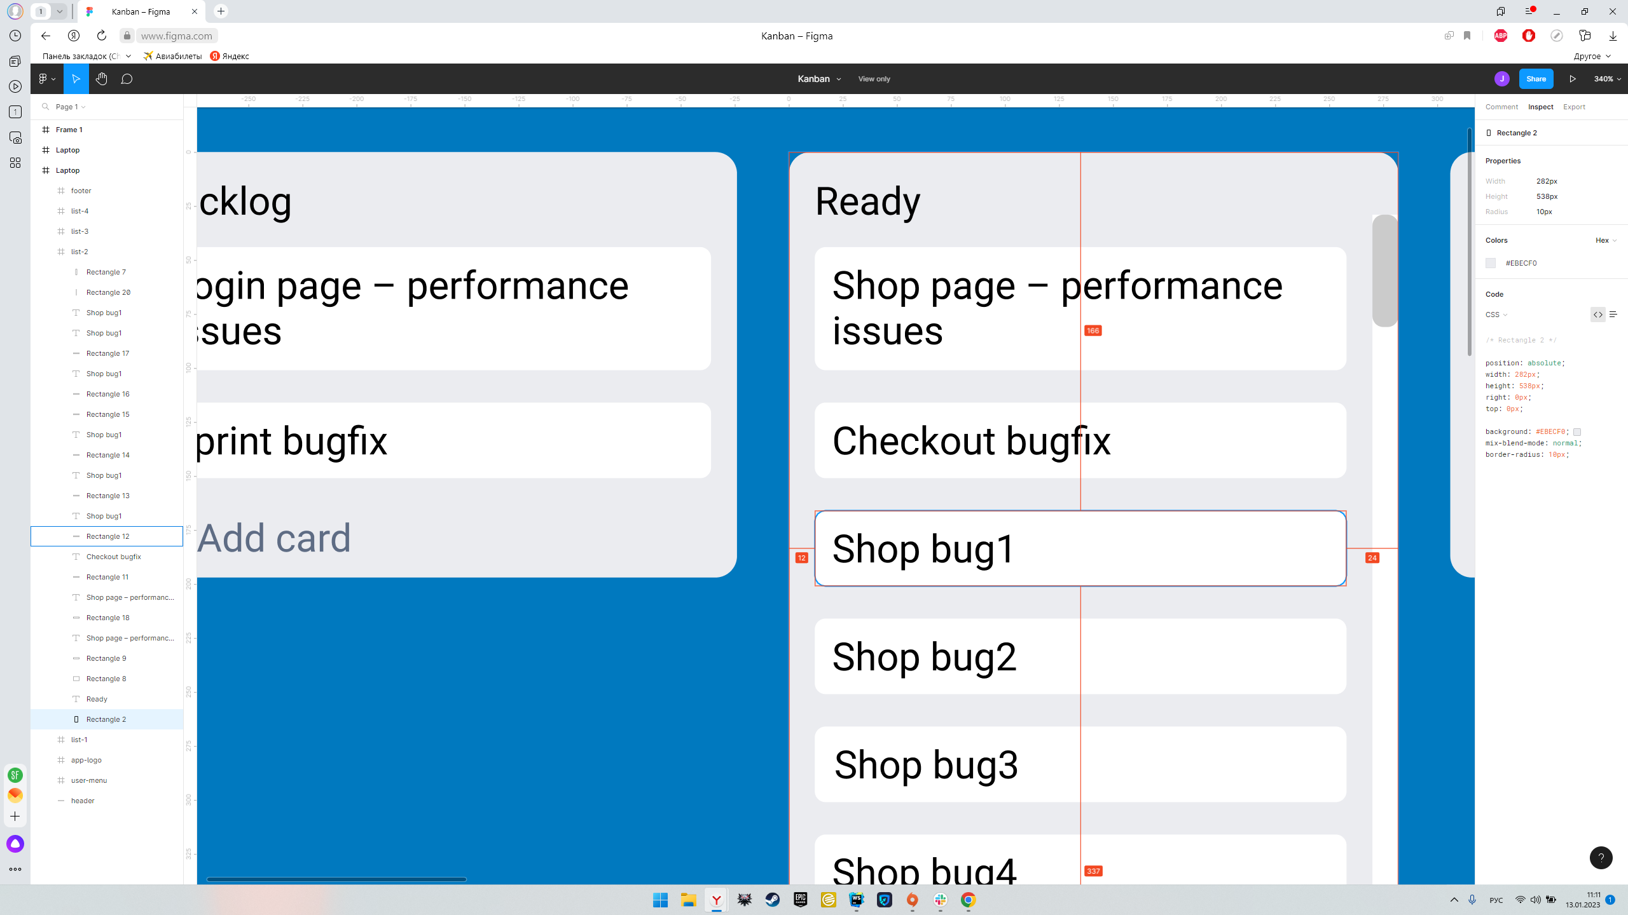This screenshot has width=1628, height=915.
Task: Open a new browser tab
Action: coord(221,11)
